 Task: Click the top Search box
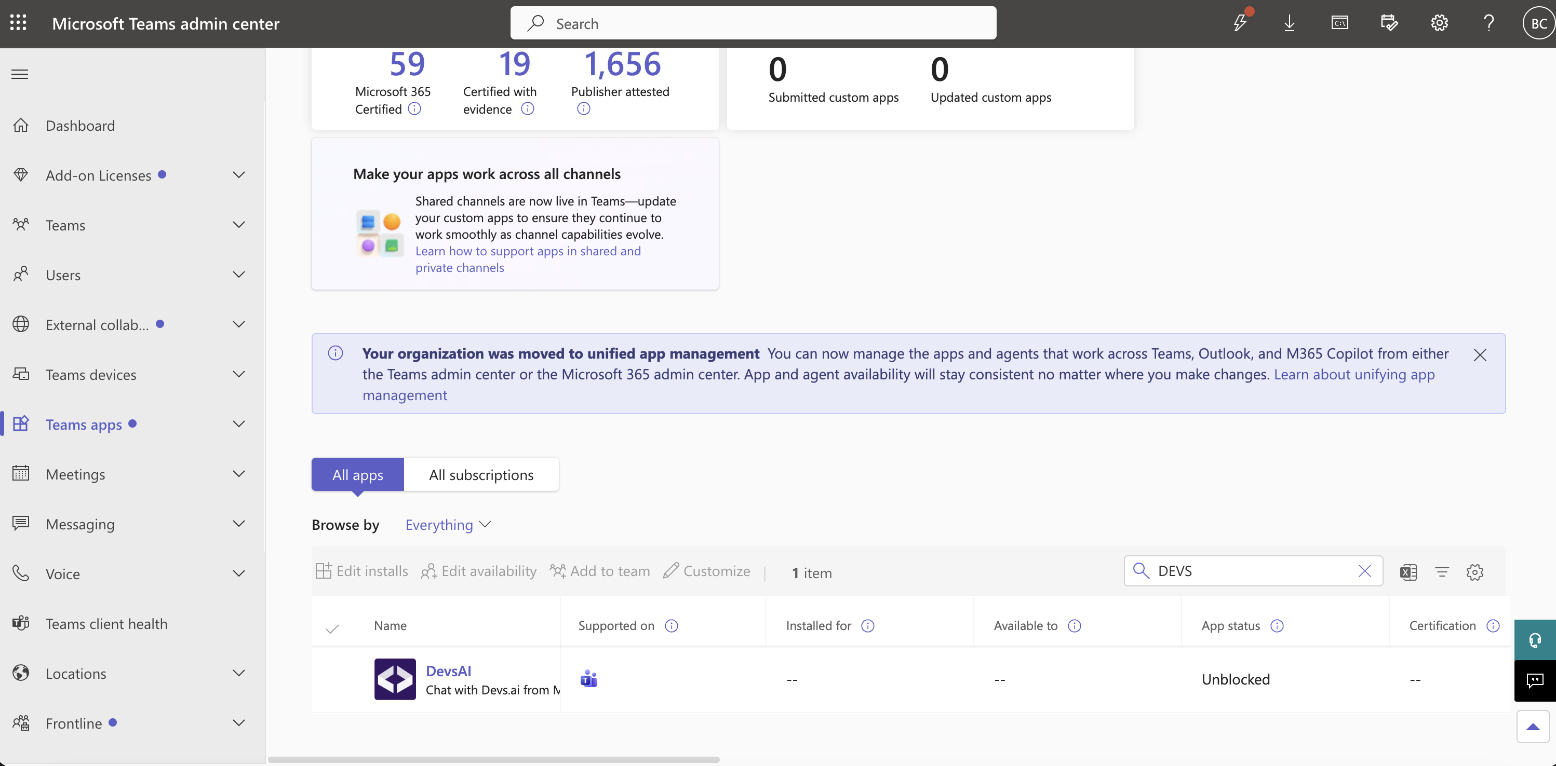pos(753,23)
